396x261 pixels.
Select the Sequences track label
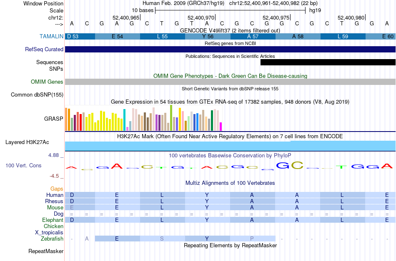pos(50,62)
